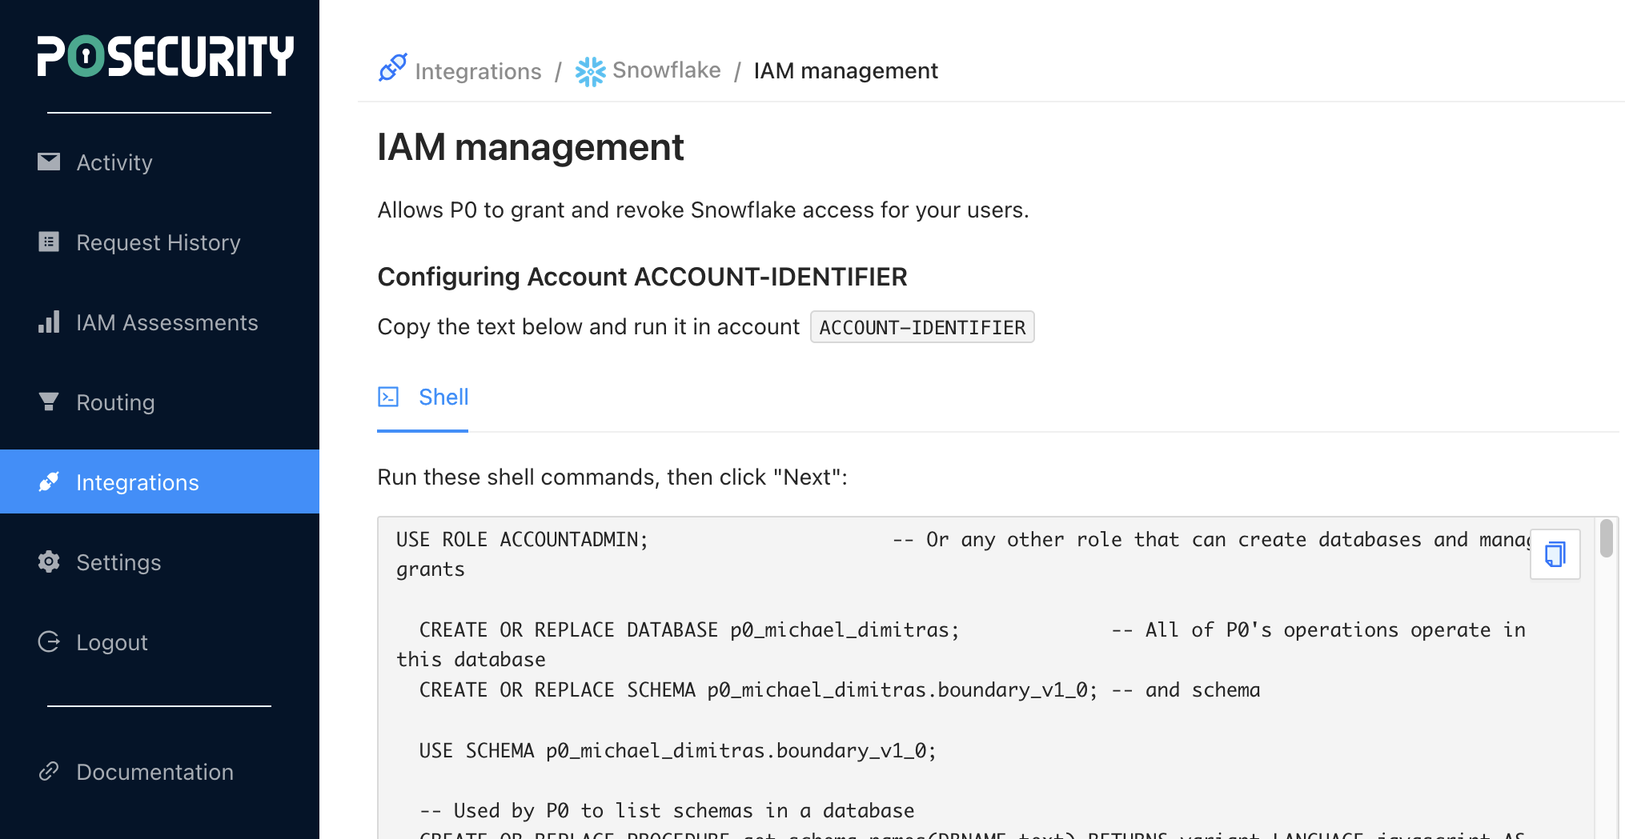Click the IAM Assessments bar chart icon

[x=49, y=322]
